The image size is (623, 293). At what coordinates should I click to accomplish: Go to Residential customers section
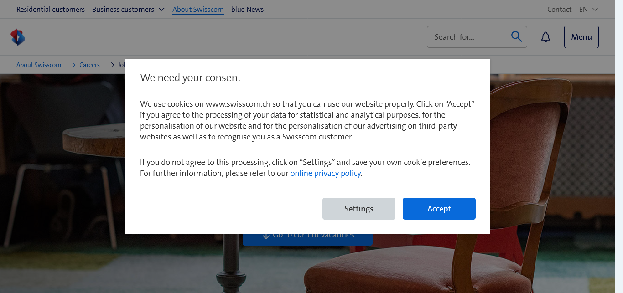pyautogui.click(x=51, y=9)
